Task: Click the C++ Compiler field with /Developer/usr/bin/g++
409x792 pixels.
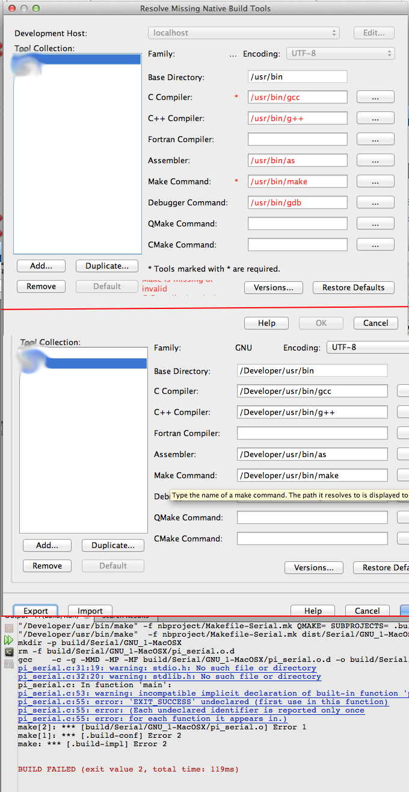Action: 312,412
